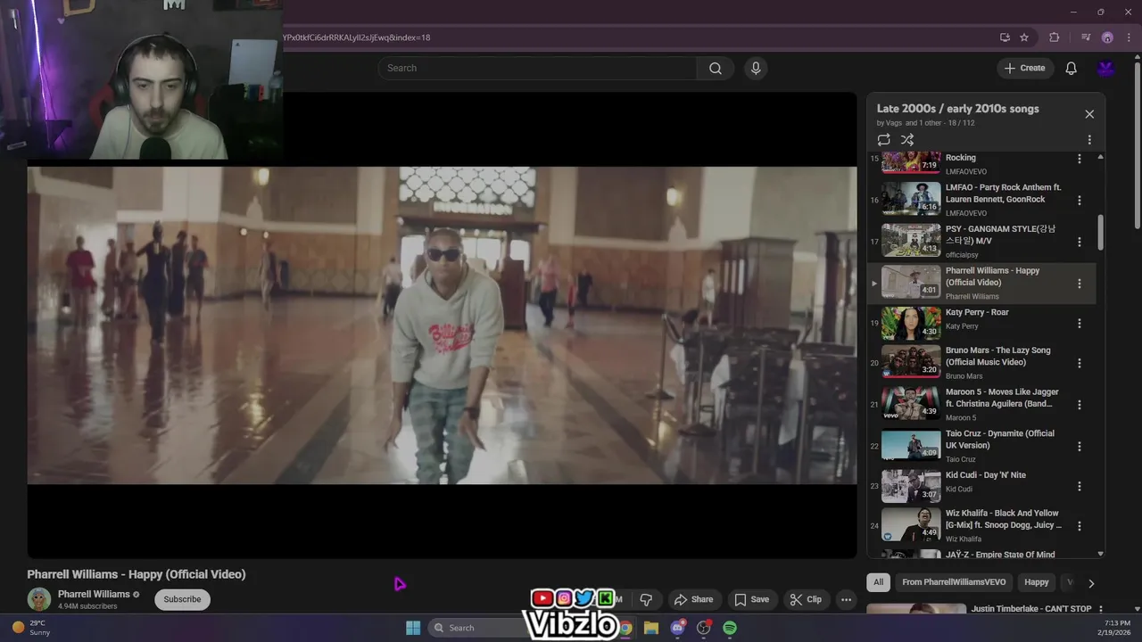Viewport: 1142px width, 642px height.
Task: Open the YouTube account avatar menu
Action: (1106, 68)
